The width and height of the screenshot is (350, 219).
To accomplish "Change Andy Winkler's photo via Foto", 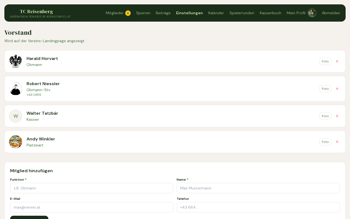I will pyautogui.click(x=325, y=142).
